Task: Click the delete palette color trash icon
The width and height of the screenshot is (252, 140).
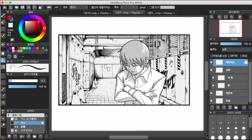Action: pos(15,56)
